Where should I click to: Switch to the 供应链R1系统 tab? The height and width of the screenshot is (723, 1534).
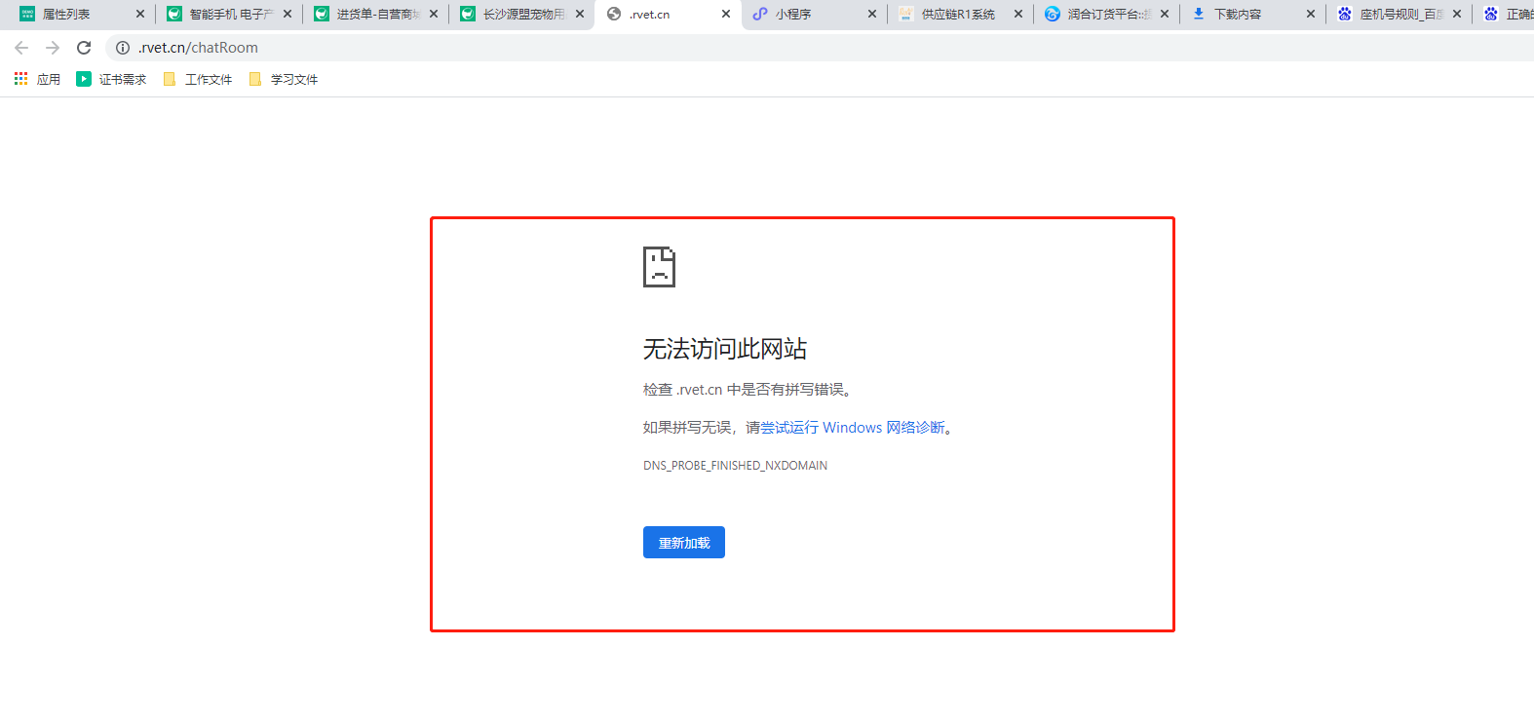(x=957, y=15)
